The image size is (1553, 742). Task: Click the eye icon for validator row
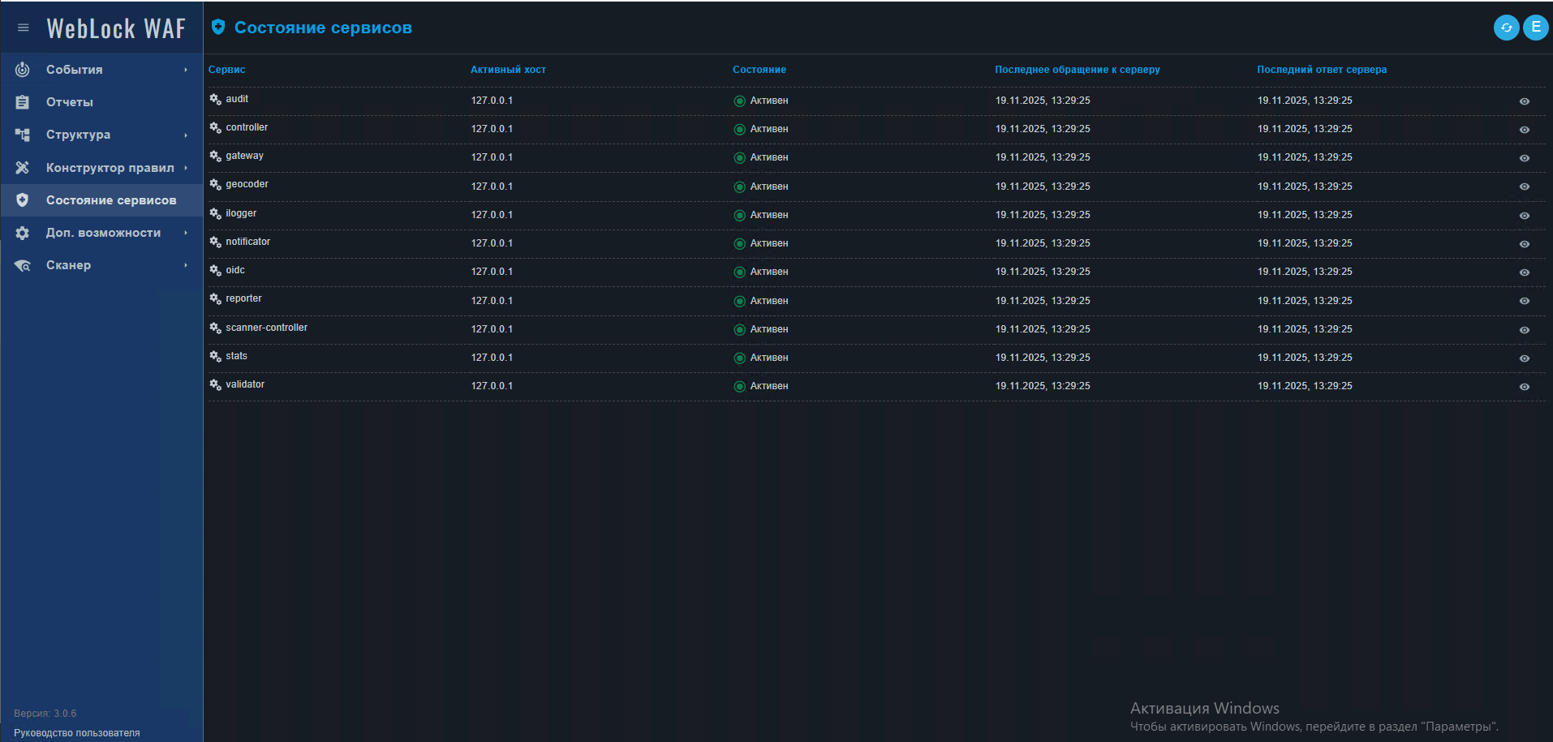[1524, 387]
